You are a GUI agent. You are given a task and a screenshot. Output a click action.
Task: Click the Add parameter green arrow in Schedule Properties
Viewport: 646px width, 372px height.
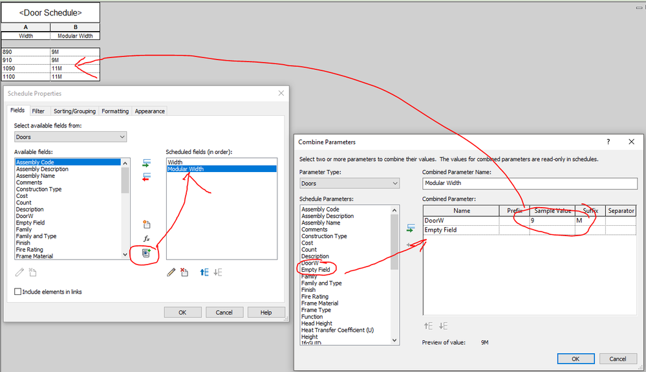coord(146,163)
